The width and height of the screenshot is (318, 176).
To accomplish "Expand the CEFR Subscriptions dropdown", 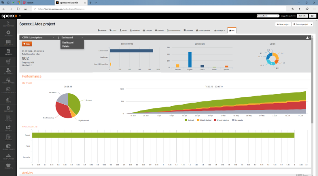I will [38, 38].
